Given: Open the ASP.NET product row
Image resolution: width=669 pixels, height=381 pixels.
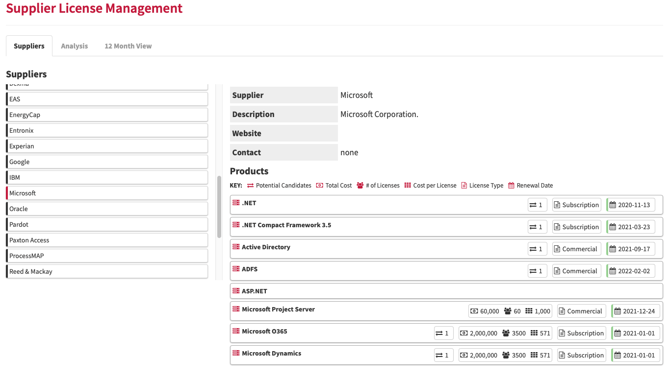Looking at the screenshot, I should pos(446,291).
